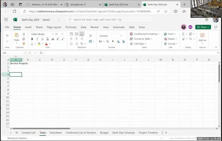Click the Decrease Font Size icon
This screenshot has height=141, width=222.
(63, 39)
